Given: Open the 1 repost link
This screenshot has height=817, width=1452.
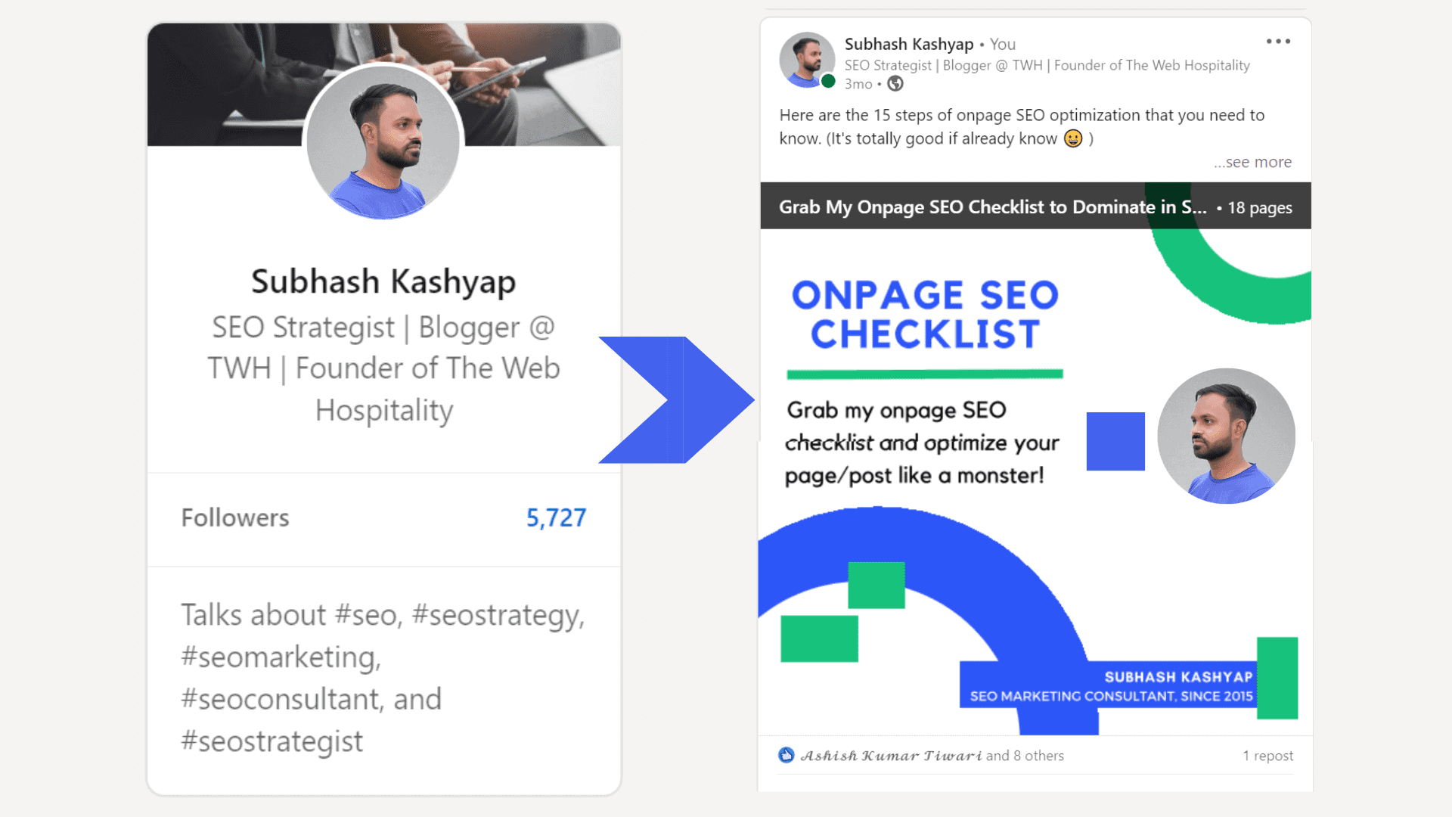Looking at the screenshot, I should click(x=1267, y=755).
